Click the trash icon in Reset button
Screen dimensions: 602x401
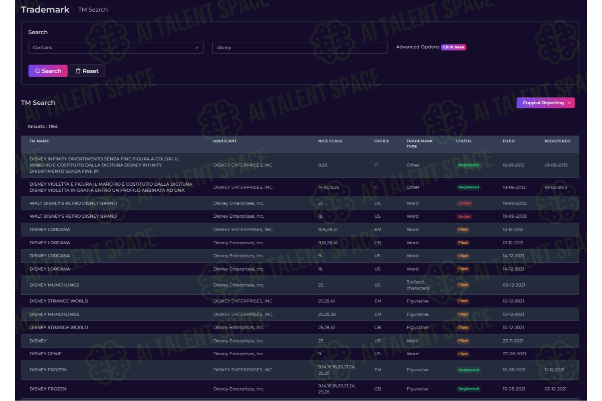tap(78, 71)
